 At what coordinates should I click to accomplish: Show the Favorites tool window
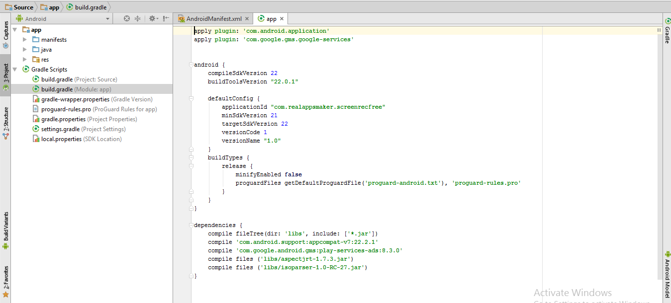click(5, 281)
